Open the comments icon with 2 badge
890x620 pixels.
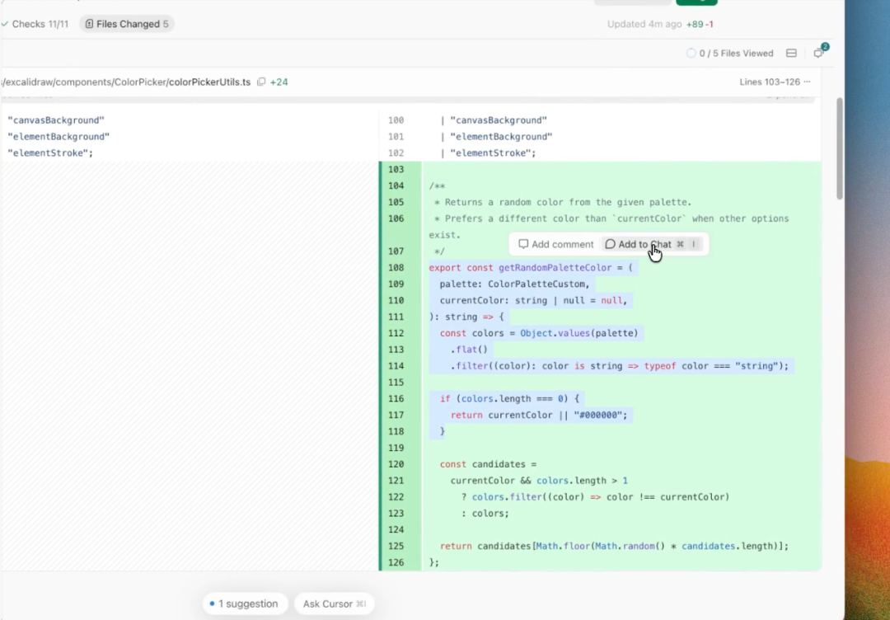(818, 53)
